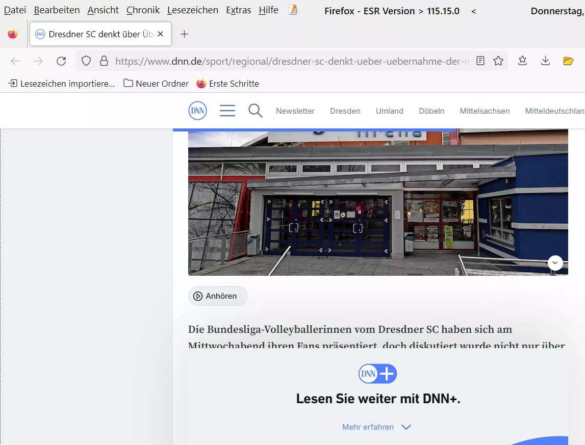Show site security info via padlock icon
585x445 pixels.
pyautogui.click(x=104, y=61)
